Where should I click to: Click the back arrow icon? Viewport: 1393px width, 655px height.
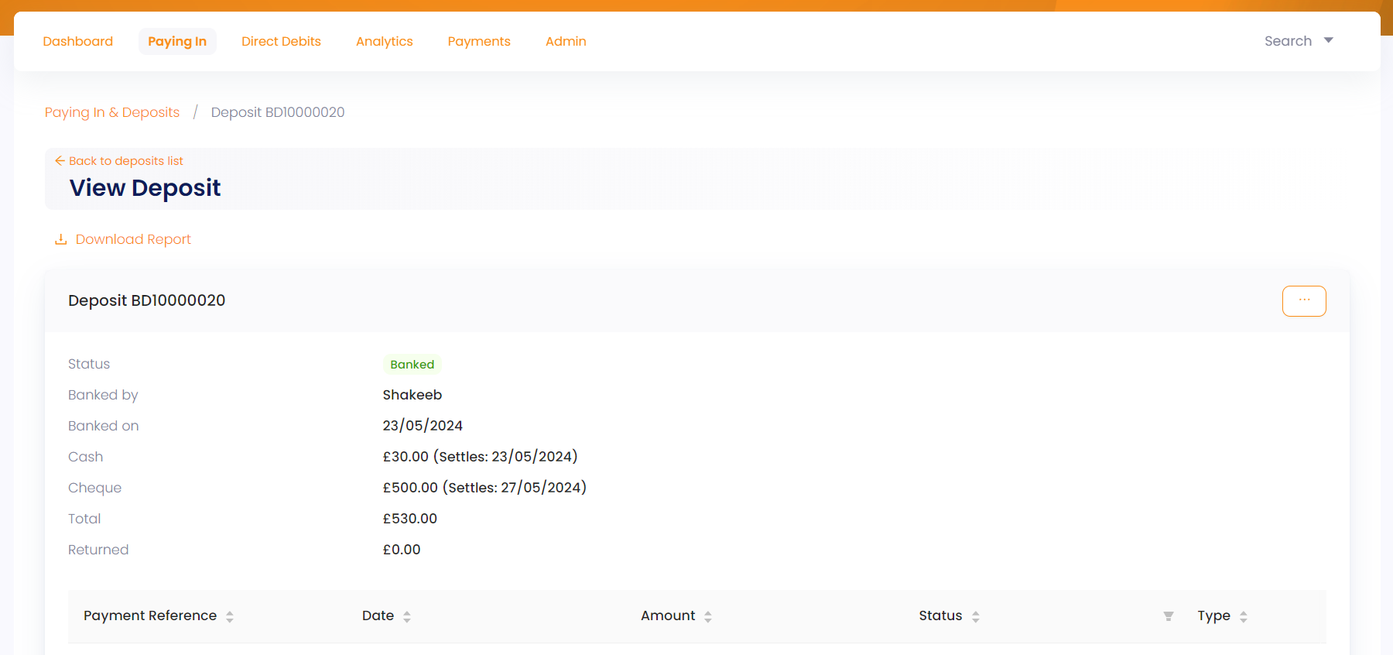point(60,160)
